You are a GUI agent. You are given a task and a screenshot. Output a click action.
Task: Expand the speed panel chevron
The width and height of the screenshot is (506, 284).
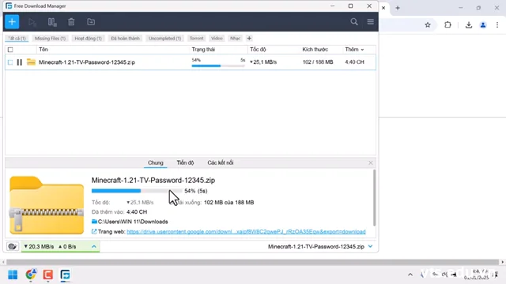94,247
